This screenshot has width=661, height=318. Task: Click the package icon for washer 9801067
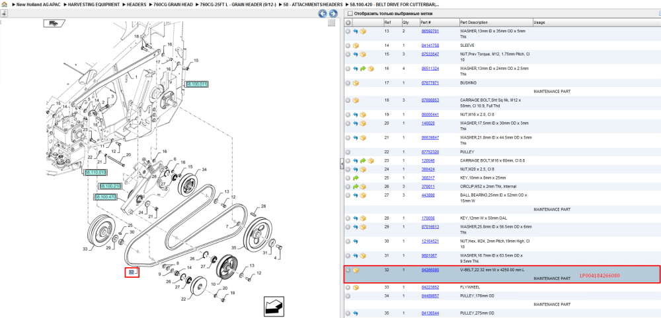(x=363, y=256)
